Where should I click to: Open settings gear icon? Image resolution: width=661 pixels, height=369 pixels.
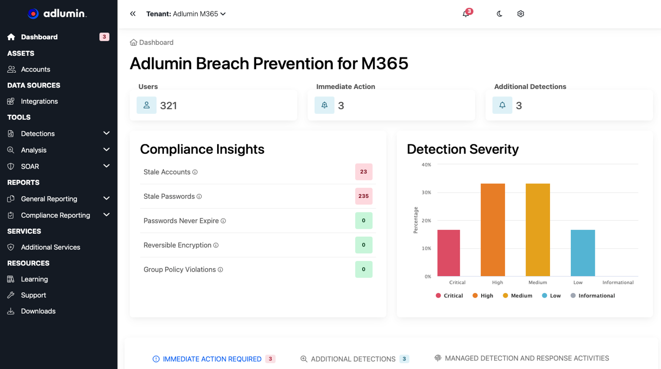[x=521, y=14]
